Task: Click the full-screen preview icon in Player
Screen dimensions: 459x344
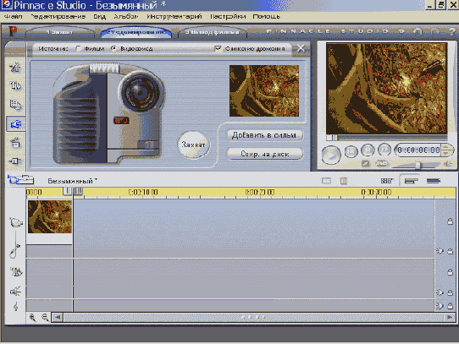Action: coord(365,164)
